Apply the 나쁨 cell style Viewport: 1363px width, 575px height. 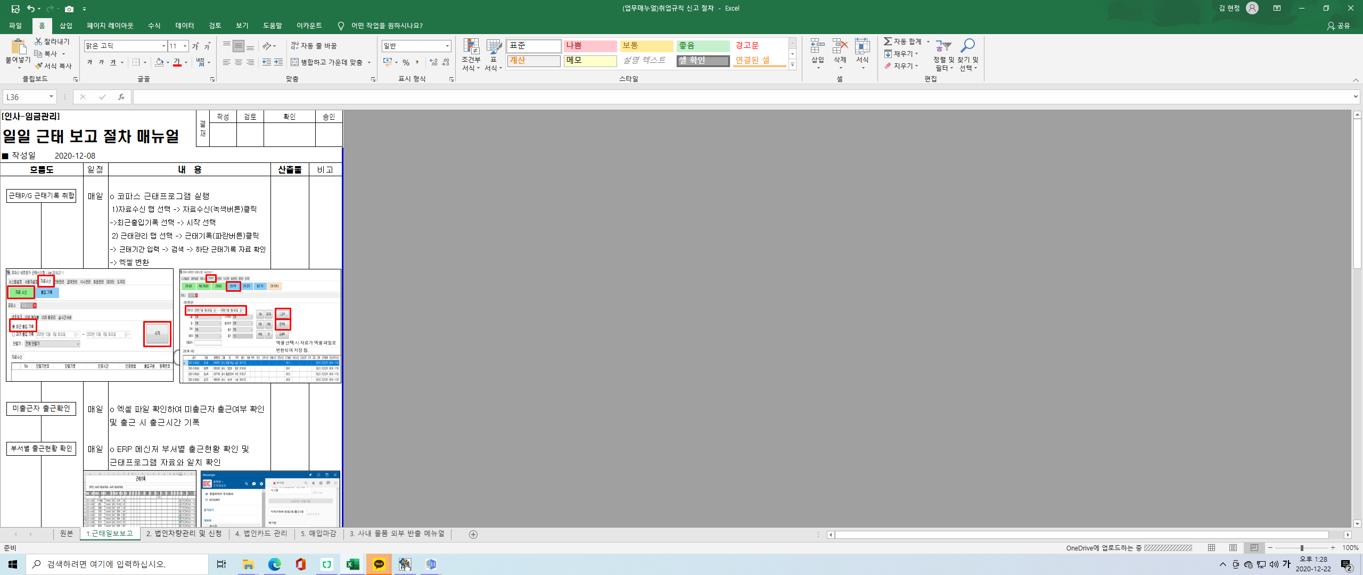(589, 46)
